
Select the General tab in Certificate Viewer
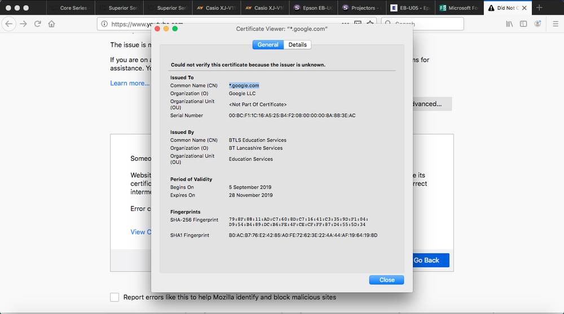point(268,45)
